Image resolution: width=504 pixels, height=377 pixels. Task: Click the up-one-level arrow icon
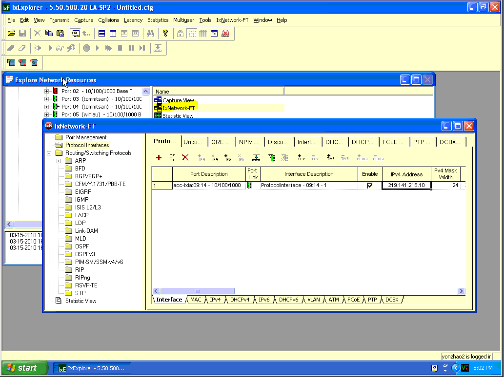86,34
